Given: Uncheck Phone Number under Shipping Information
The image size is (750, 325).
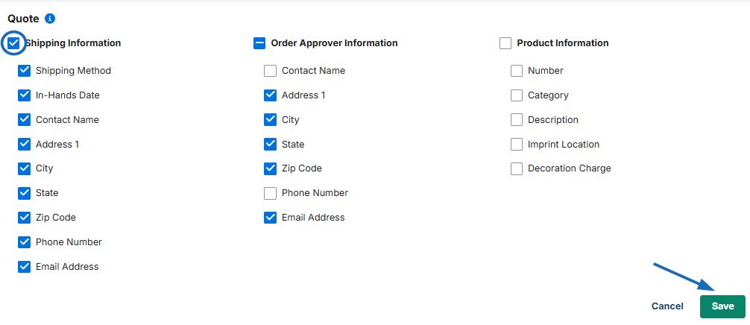Looking at the screenshot, I should [x=25, y=242].
